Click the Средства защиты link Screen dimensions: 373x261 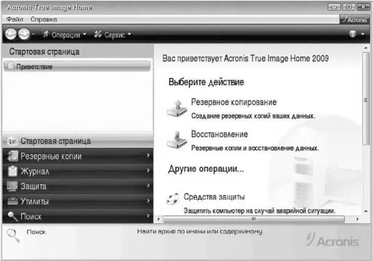[214, 197]
